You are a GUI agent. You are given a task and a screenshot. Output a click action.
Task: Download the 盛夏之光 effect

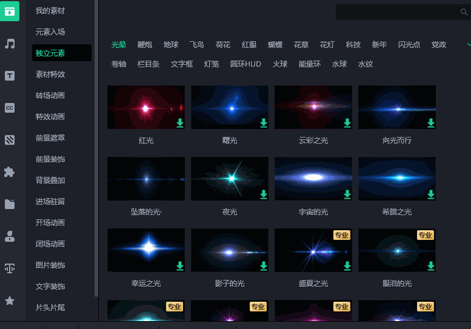[x=347, y=266]
